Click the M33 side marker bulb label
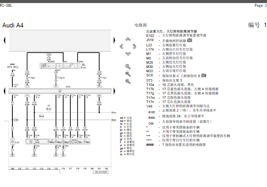The width and height of the screenshot is (267, 187). 52,142
